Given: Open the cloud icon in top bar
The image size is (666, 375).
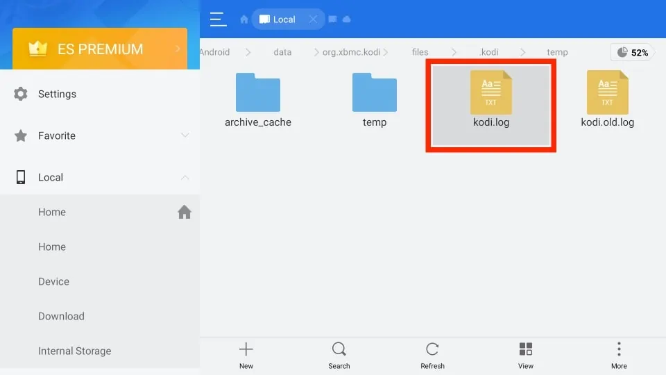Looking at the screenshot, I should pyautogui.click(x=347, y=19).
